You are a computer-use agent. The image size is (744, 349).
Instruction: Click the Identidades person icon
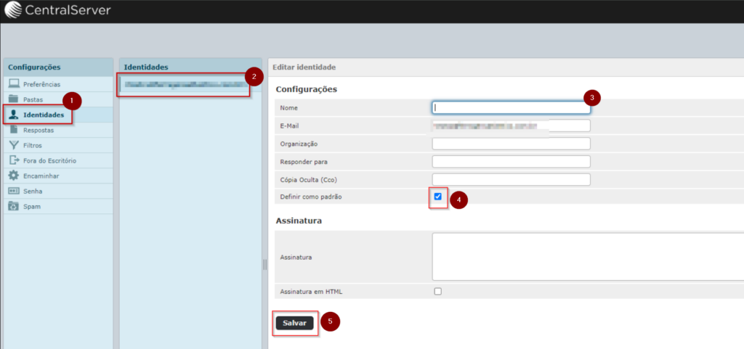13,115
